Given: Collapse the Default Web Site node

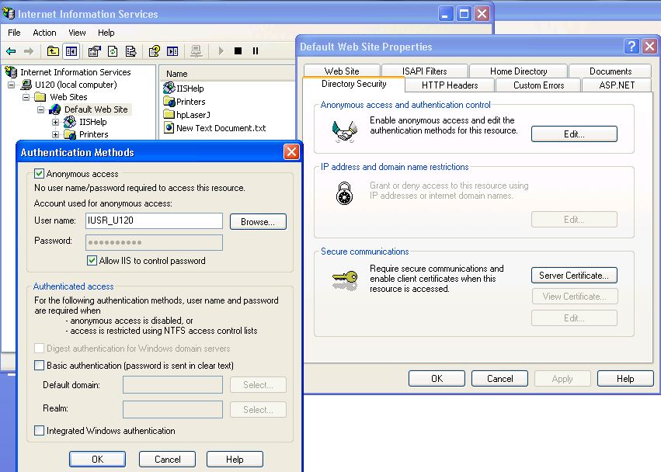Looking at the screenshot, I should 41,109.
